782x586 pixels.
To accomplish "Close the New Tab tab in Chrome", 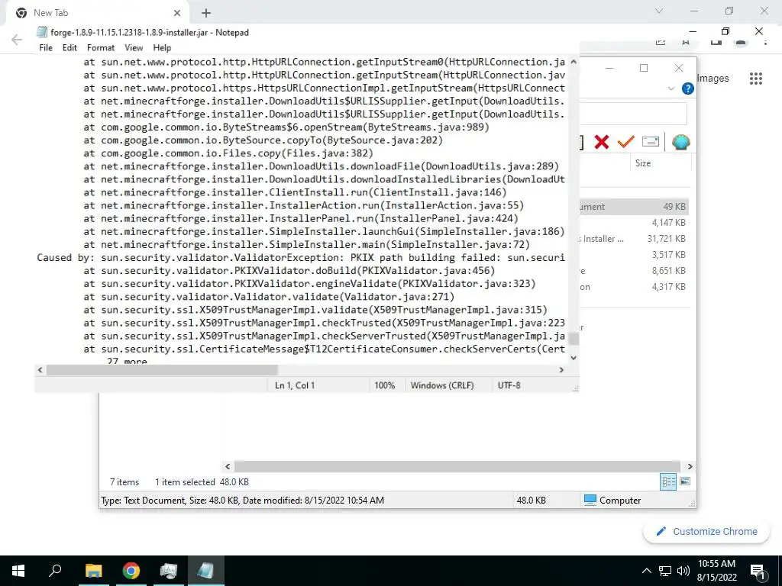I will [x=177, y=13].
